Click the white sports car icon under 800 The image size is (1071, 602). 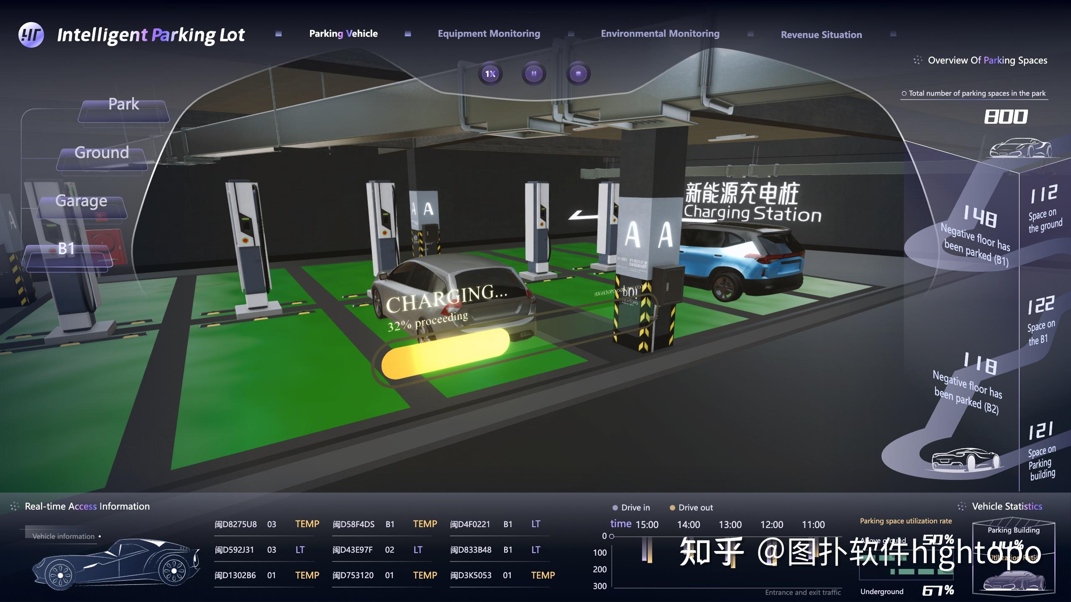[x=1020, y=148]
